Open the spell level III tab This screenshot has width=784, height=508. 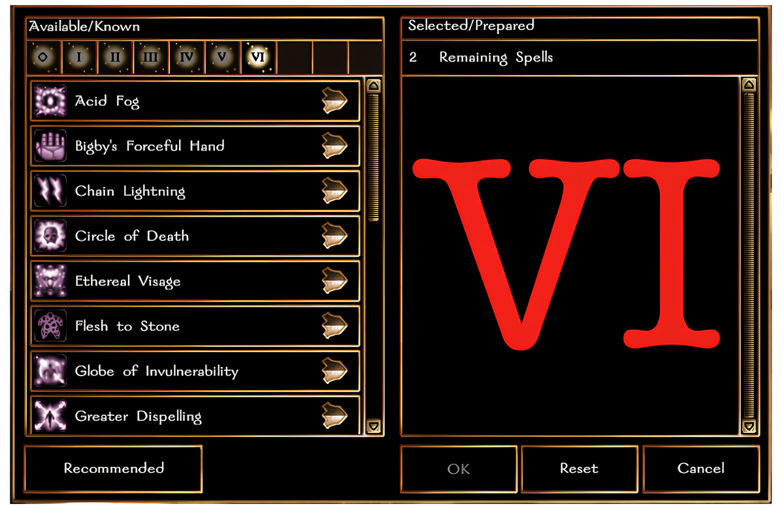[150, 57]
